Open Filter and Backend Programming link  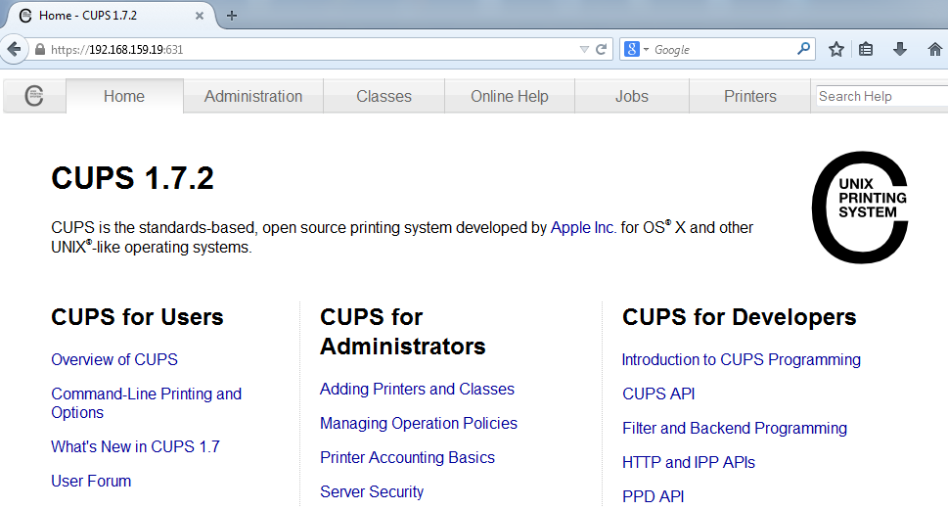pos(735,429)
